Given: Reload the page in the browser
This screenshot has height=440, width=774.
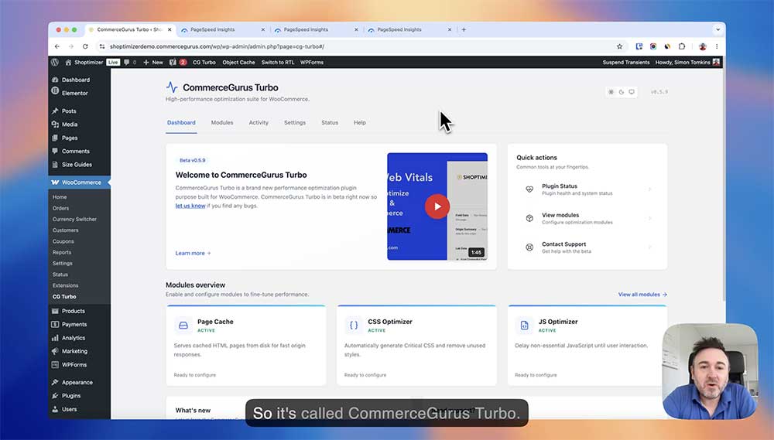Looking at the screenshot, I should (85, 46).
